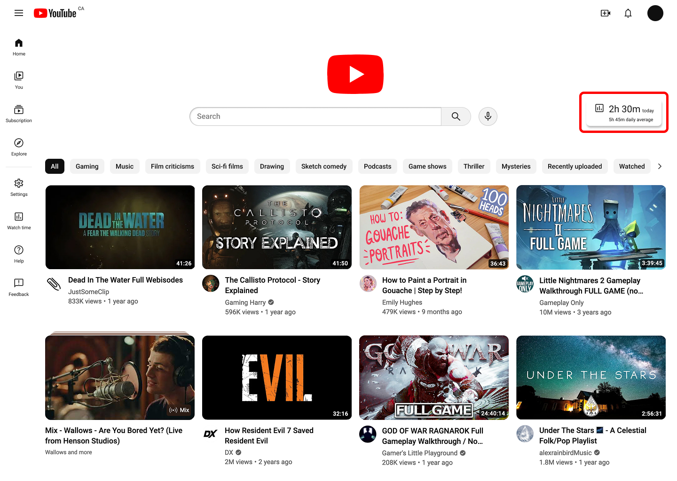Select the Watched chip
The image size is (677, 481).
click(x=632, y=166)
